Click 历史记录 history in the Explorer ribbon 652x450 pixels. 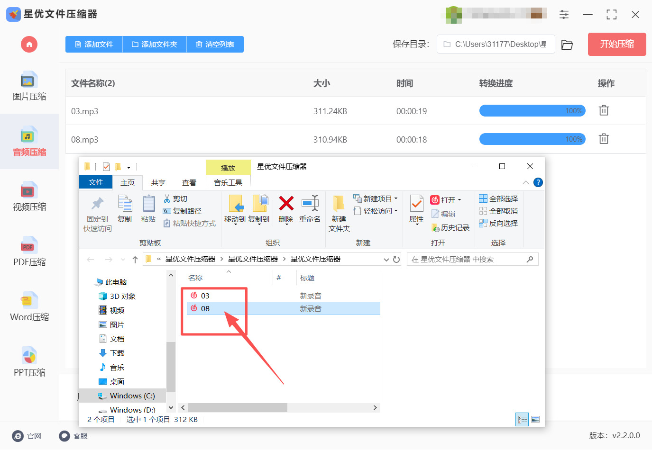pyautogui.click(x=450, y=228)
